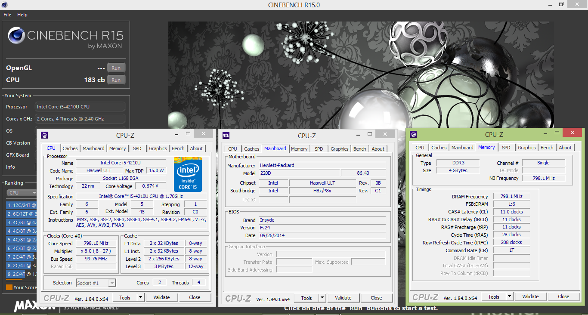
Task: Open the Socket #1 selection dropdown
Action: [x=96, y=283]
